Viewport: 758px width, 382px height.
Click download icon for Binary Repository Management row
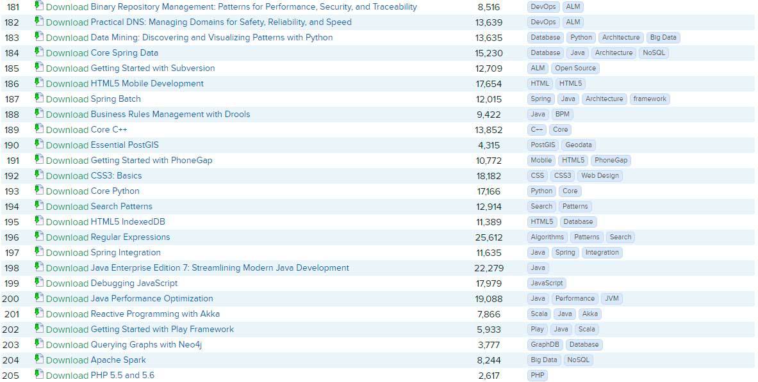pyautogui.click(x=39, y=6)
